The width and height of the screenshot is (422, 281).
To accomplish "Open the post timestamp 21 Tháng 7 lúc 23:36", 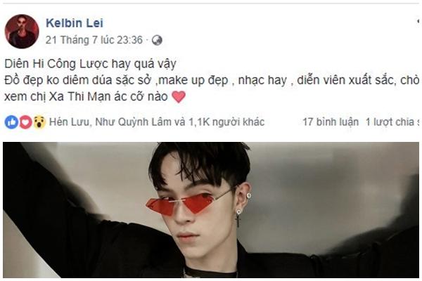I will click(94, 40).
